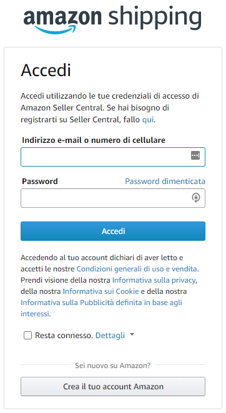Viewport: 226px width, 413px height.
Task: Click the Accedi page heading
Action: pos(46,70)
